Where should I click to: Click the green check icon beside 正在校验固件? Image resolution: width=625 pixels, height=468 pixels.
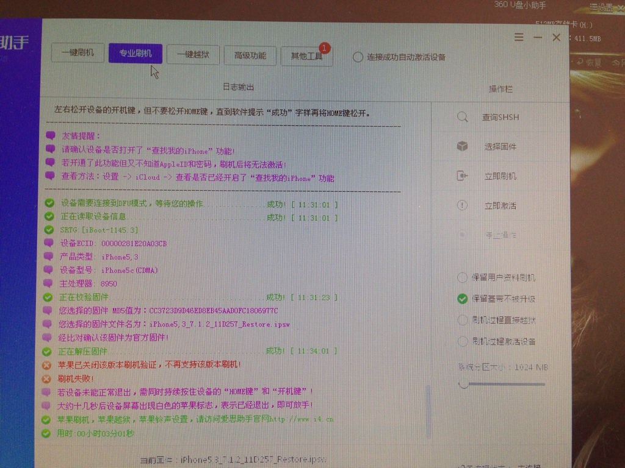pyautogui.click(x=48, y=297)
